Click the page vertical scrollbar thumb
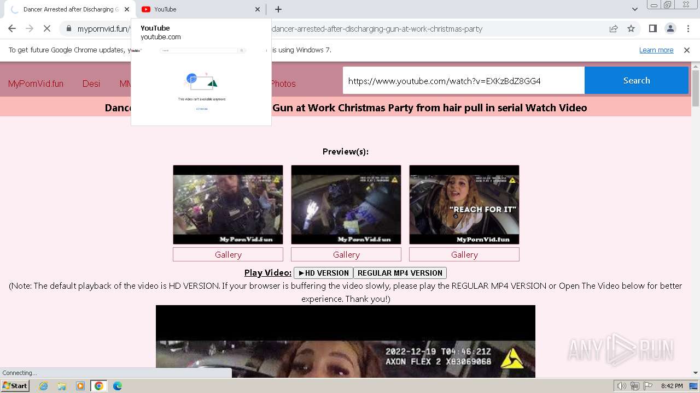The image size is (700, 393). click(x=695, y=88)
